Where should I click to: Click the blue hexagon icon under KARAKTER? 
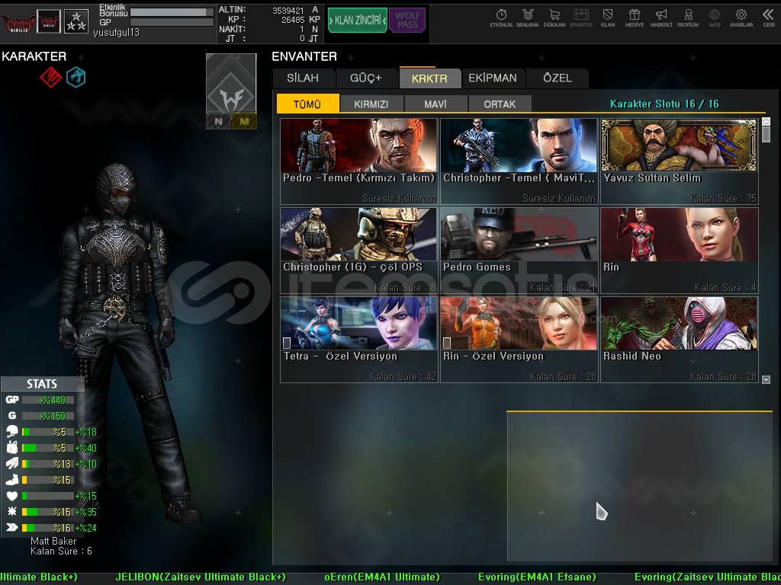(x=76, y=78)
